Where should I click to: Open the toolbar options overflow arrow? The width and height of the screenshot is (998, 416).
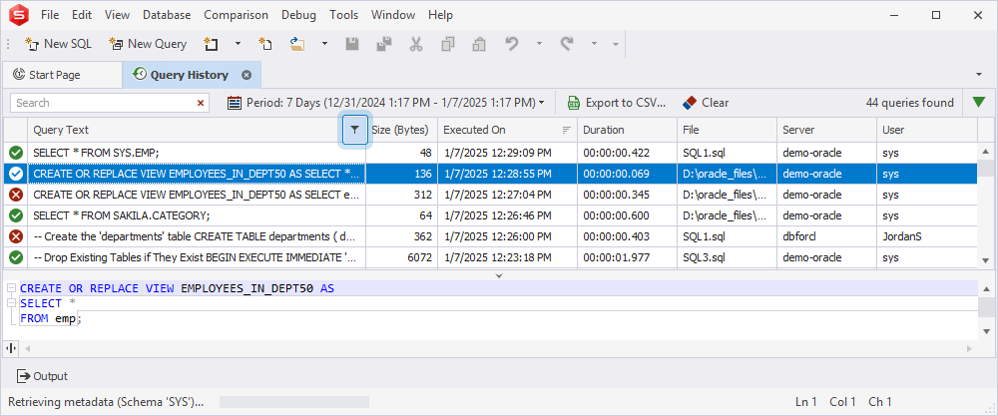(x=616, y=44)
